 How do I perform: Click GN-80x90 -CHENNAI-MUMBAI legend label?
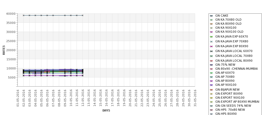236,69
